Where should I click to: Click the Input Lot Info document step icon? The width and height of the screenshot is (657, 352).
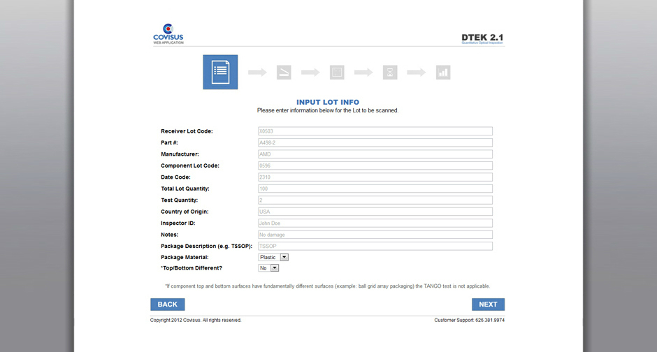click(220, 72)
